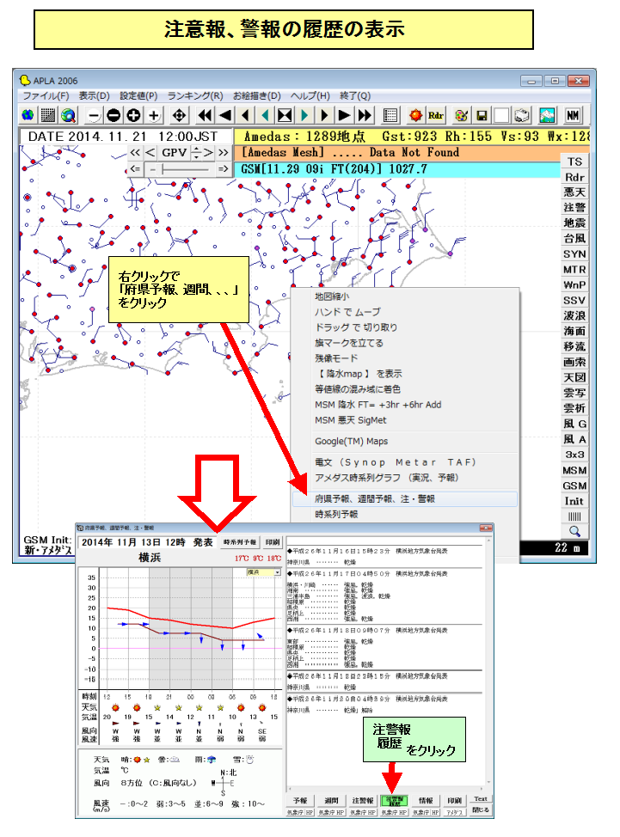Select 府県予報、週間予報、注・警報 context menu item
Viewport: 620px width, 837px height.
click(x=405, y=499)
